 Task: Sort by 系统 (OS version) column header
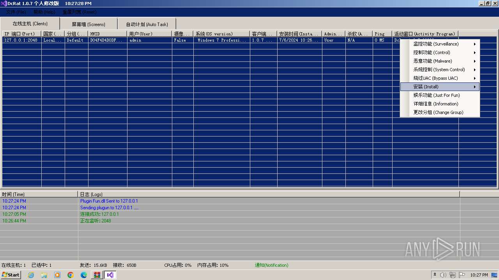click(x=222, y=34)
